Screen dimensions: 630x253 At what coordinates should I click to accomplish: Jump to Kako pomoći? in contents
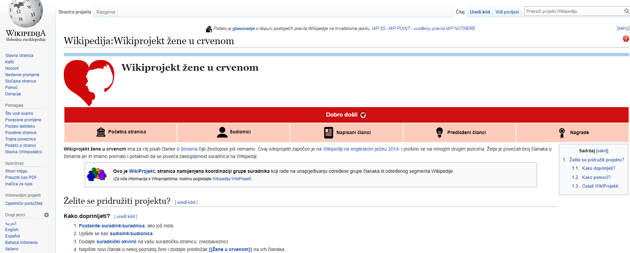click(596, 177)
